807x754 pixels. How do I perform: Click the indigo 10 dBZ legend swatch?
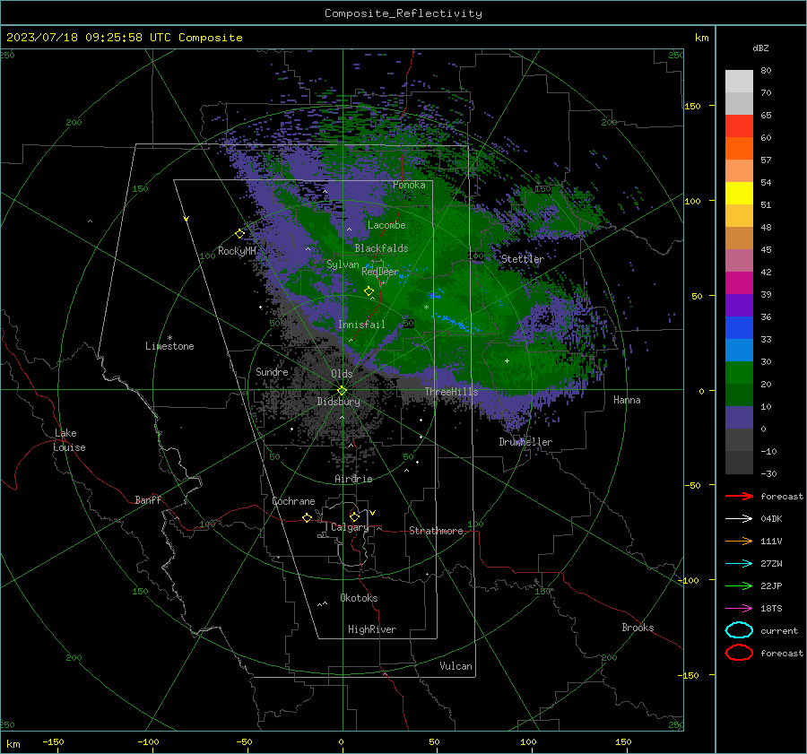pyautogui.click(x=739, y=417)
